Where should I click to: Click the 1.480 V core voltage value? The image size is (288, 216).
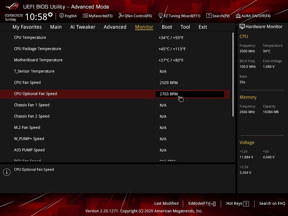point(269,66)
